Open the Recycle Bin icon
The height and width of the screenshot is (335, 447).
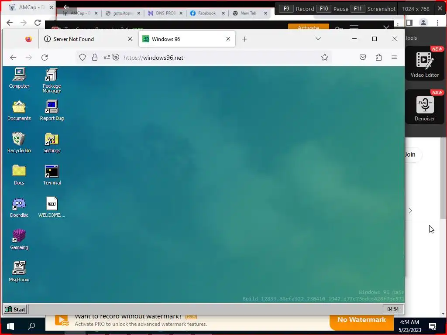pyautogui.click(x=19, y=143)
